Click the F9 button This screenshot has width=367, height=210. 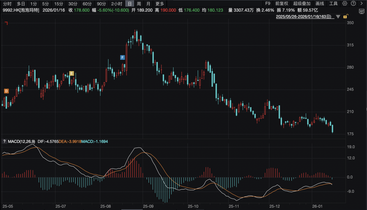pyautogui.click(x=268, y=3)
